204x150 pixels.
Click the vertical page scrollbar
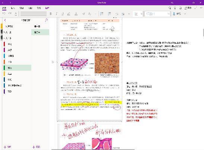pyautogui.click(x=203, y=33)
